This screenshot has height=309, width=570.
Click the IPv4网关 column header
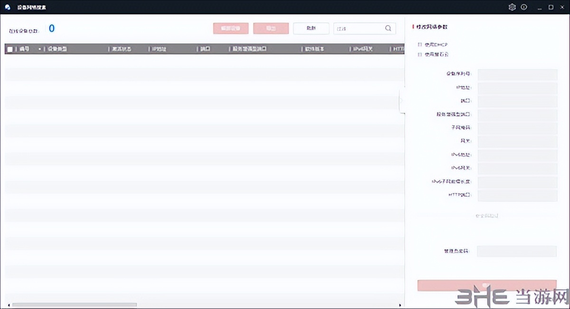tap(362, 49)
